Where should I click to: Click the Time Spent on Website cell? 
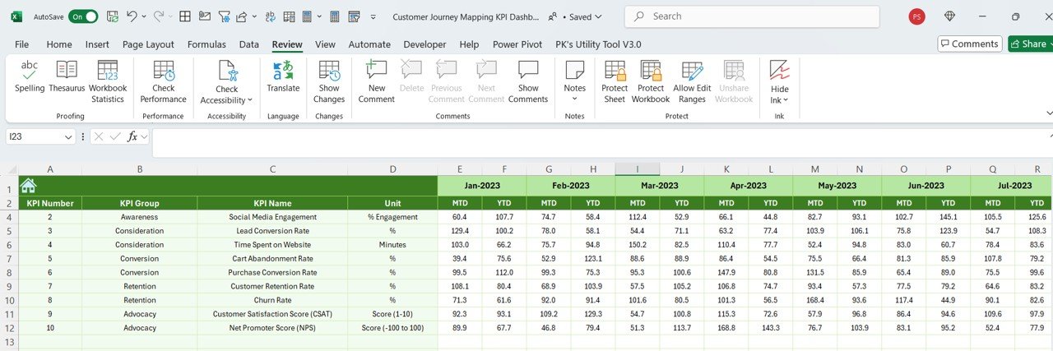pos(272,245)
